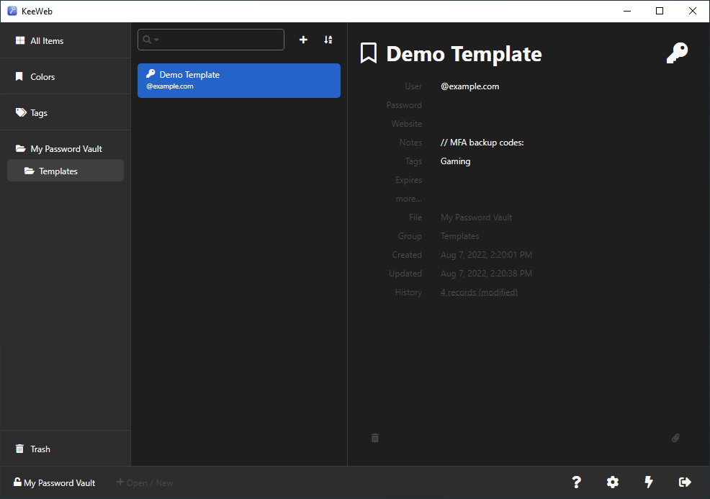Attach a file using the paperclip icon
710x499 pixels.
(675, 438)
